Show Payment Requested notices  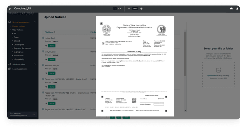coord(22,48)
